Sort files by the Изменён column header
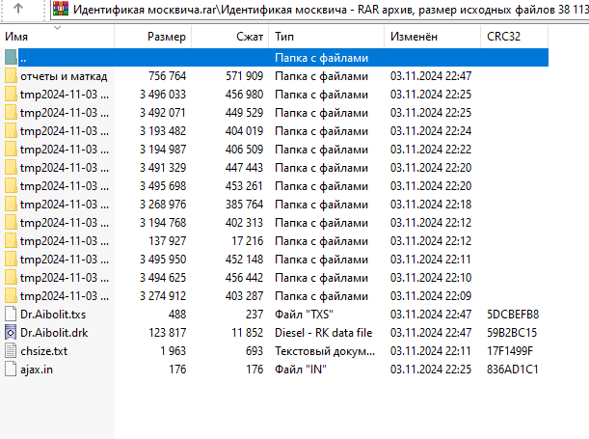 [433, 37]
